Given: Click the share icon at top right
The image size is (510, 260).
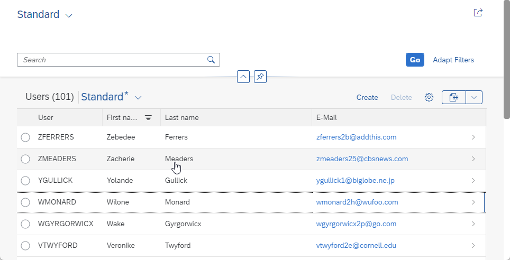Looking at the screenshot, I should click(x=478, y=13).
